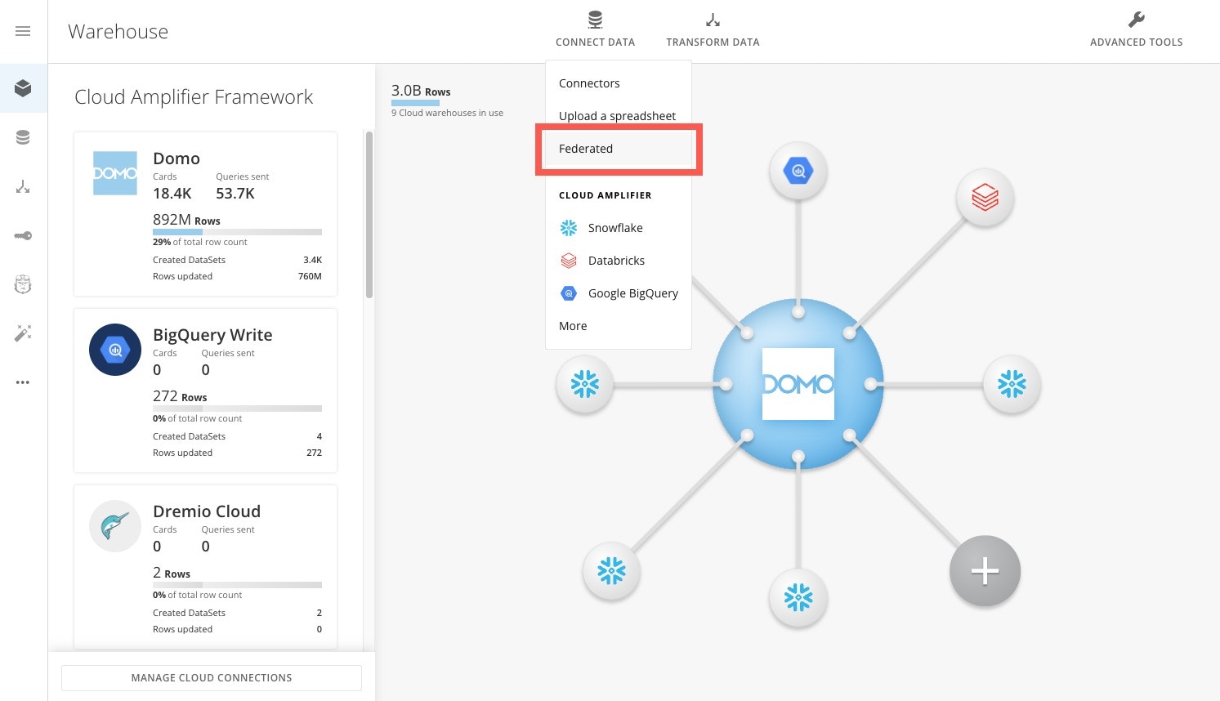Click the 3.0B Rows progress bar
Image resolution: width=1220 pixels, height=701 pixels.
[415, 103]
